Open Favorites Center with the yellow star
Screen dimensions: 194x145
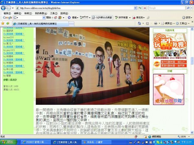tap(3, 23)
